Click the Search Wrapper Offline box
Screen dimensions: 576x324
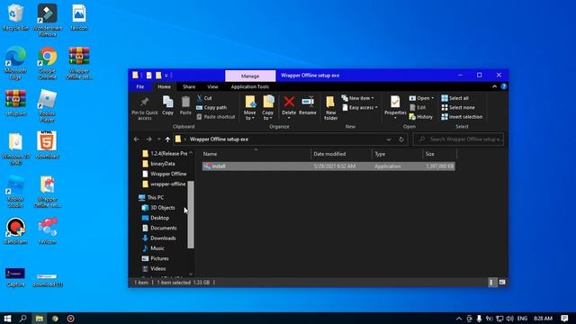(x=458, y=139)
